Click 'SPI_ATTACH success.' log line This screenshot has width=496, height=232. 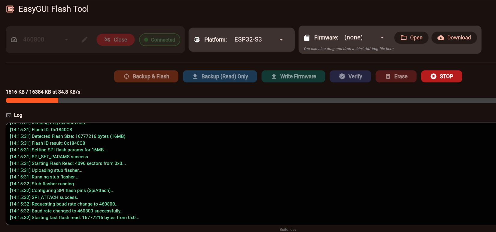point(44,197)
